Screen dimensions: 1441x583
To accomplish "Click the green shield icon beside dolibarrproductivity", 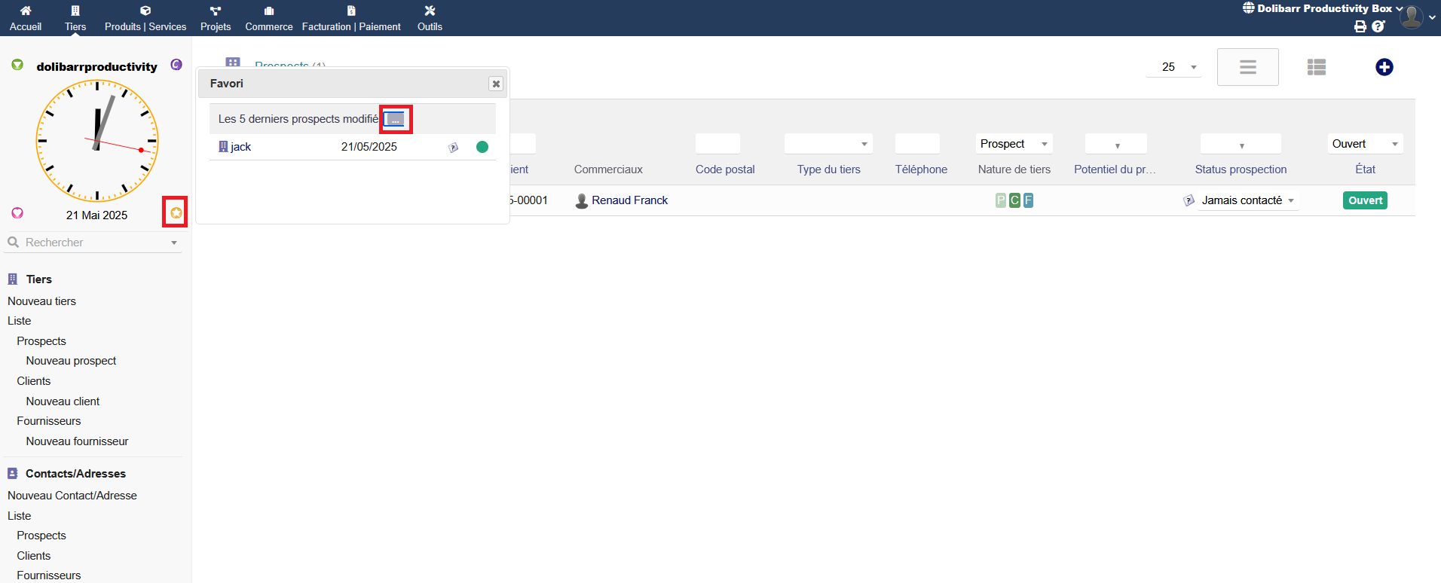I will 17,66.
